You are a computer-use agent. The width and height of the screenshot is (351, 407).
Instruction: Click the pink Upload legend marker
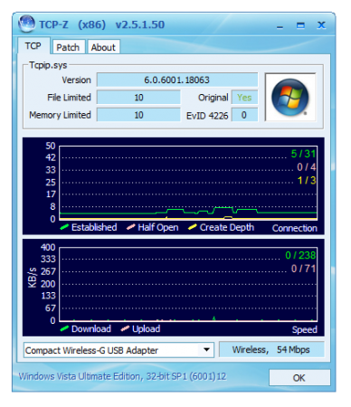[x=125, y=329]
